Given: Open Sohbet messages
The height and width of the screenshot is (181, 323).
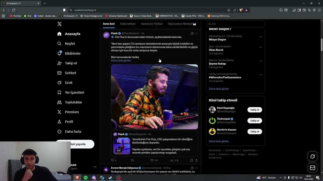Looking at the screenshot, I should coord(67,73).
